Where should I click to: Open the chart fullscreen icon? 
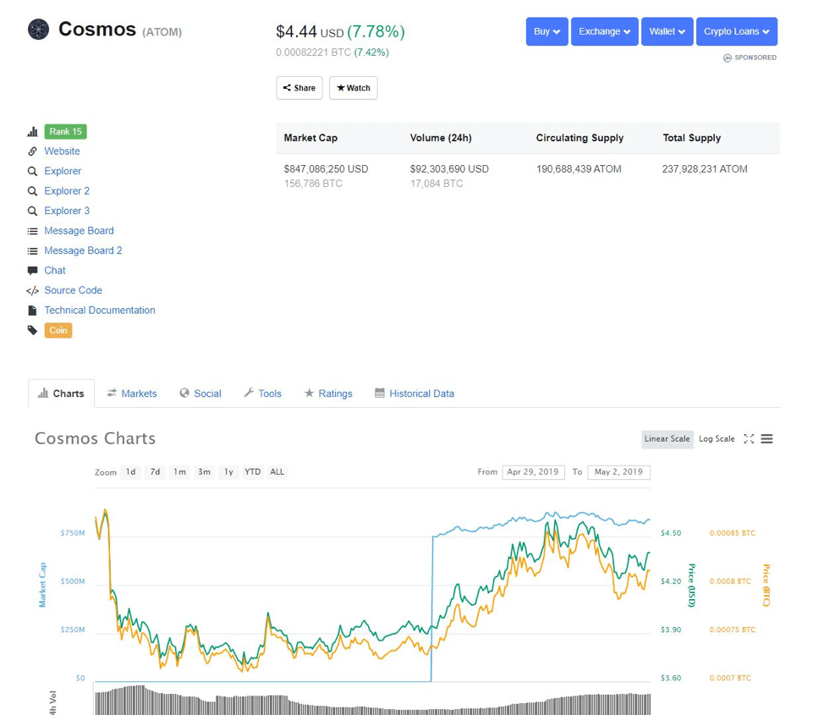(749, 439)
